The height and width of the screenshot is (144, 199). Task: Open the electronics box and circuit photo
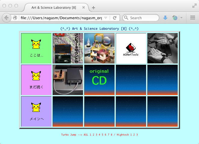click(68, 80)
